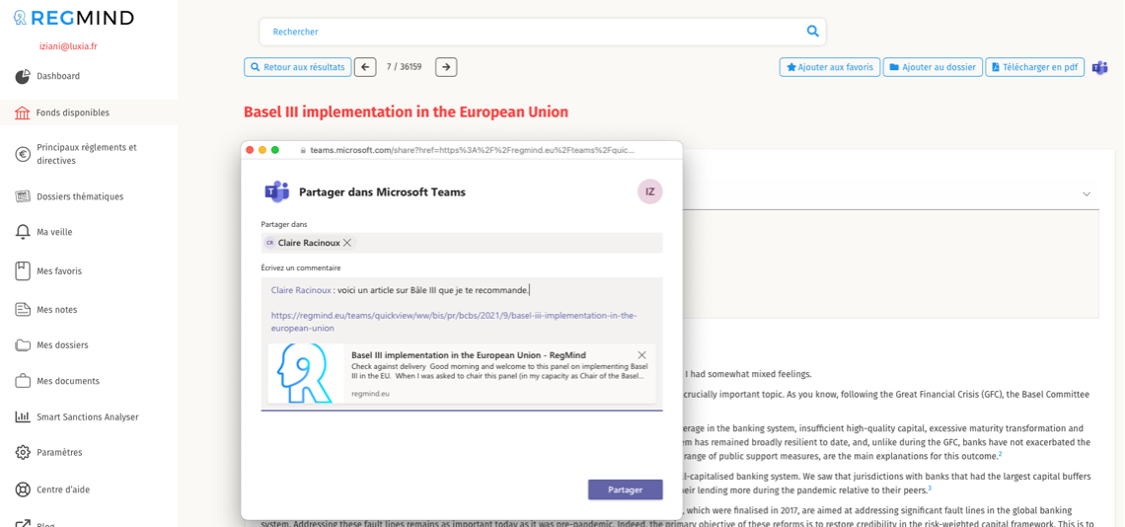Click the Microsoft Teams share icon in toolbar
Screen dimensions: 1125x527
coord(1100,67)
